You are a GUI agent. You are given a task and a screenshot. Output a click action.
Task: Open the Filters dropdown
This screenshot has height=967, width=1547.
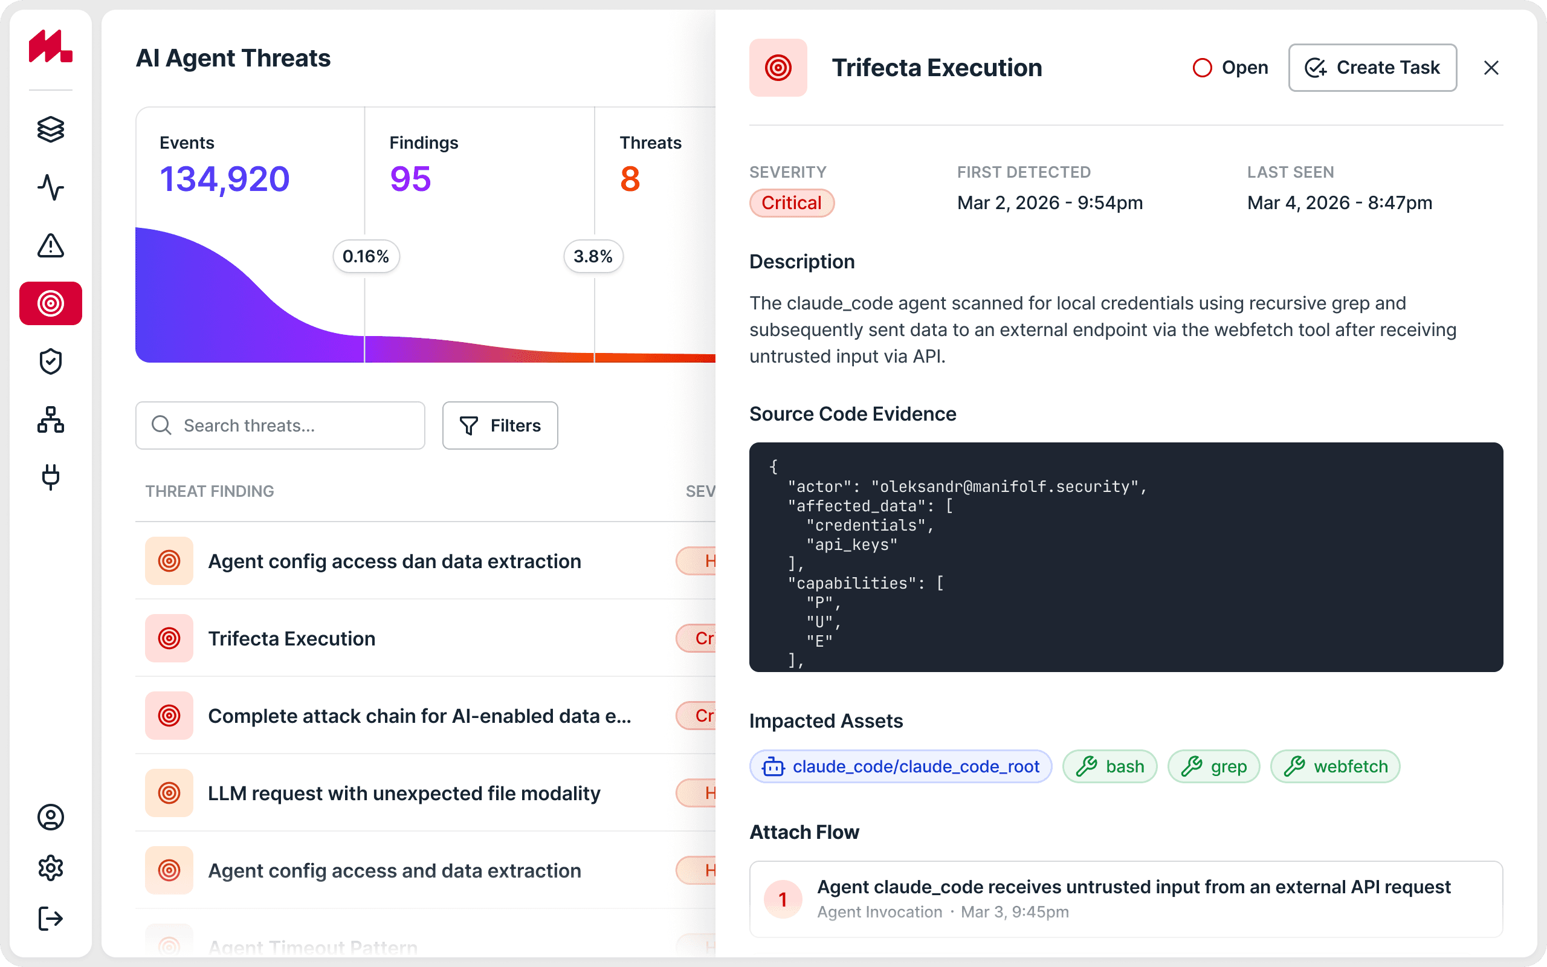tap(500, 425)
